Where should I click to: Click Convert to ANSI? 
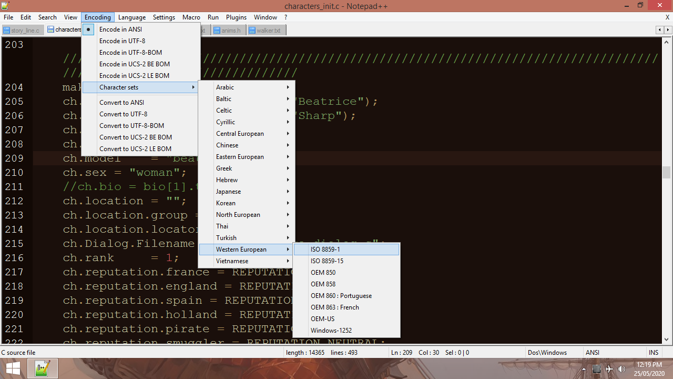(141, 103)
